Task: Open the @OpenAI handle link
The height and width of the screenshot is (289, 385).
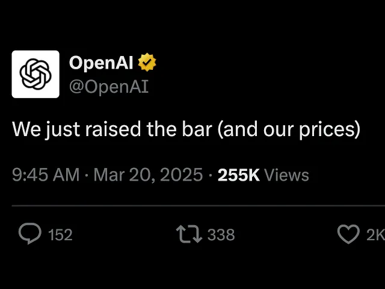Action: [109, 86]
